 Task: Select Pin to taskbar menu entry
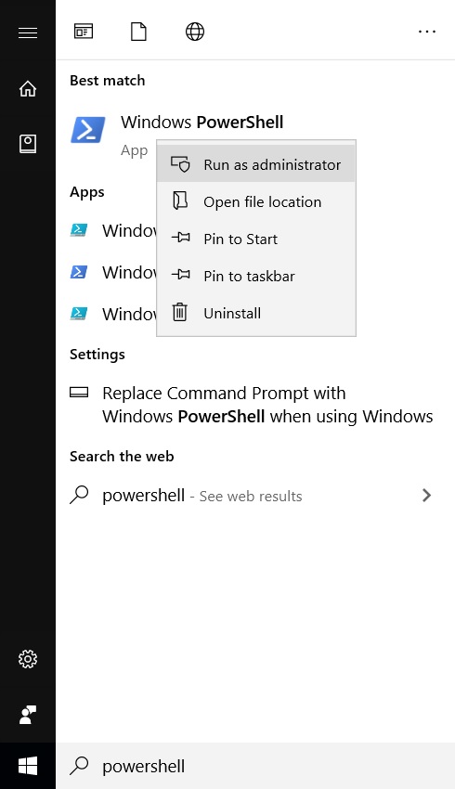256,276
